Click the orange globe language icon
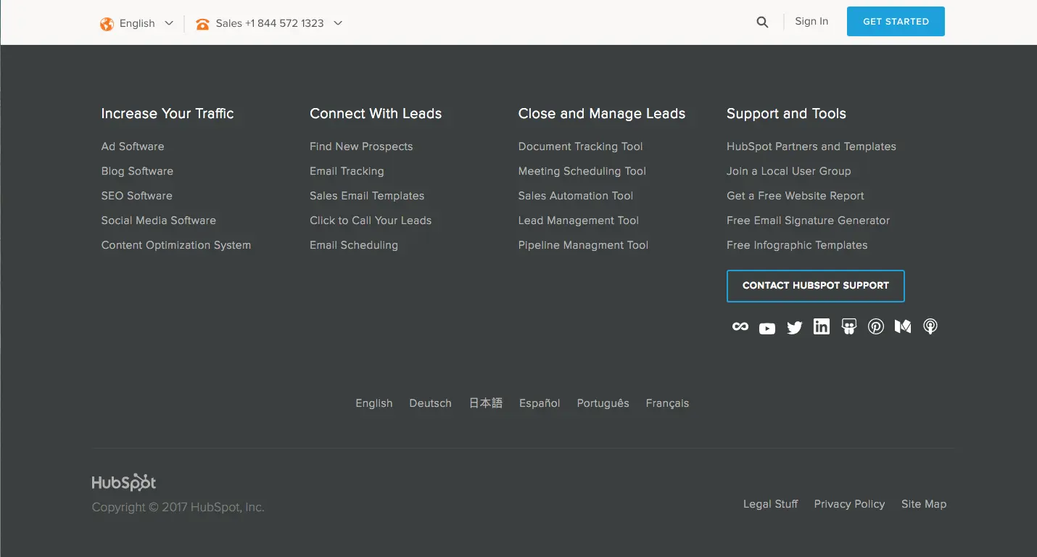1037x557 pixels. point(107,24)
